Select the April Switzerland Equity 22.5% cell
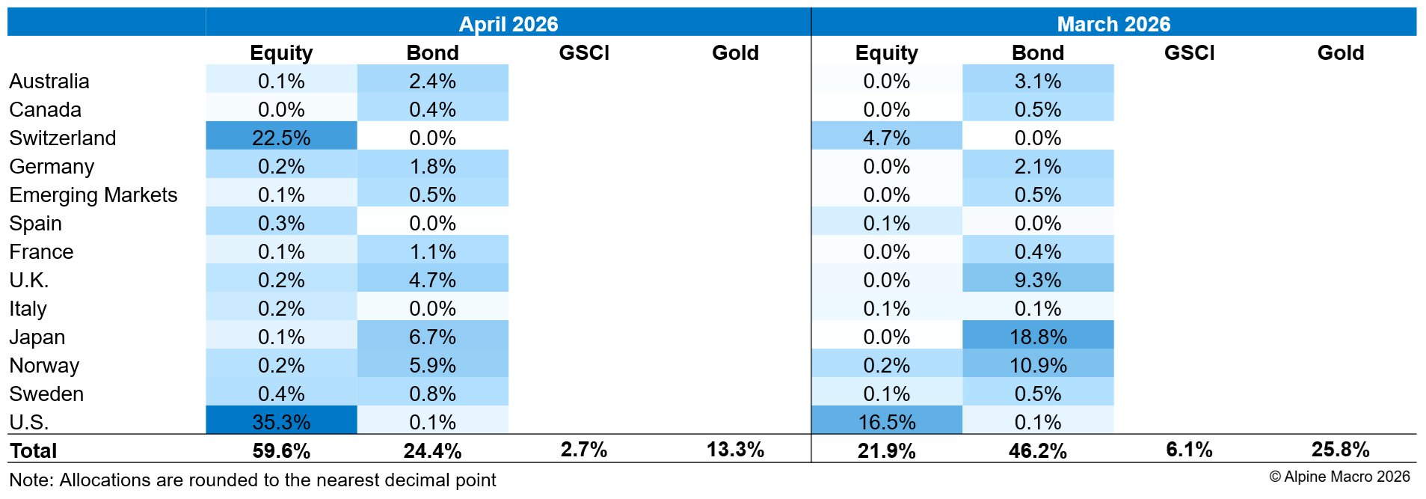 coord(281,138)
